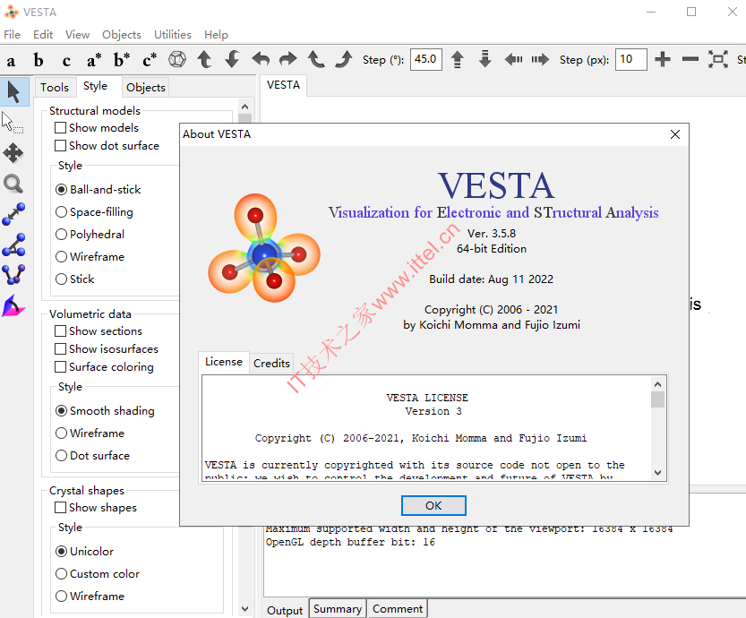The height and width of the screenshot is (618, 746).
Task: Open the Credits tab in About dialog
Action: coord(271,364)
